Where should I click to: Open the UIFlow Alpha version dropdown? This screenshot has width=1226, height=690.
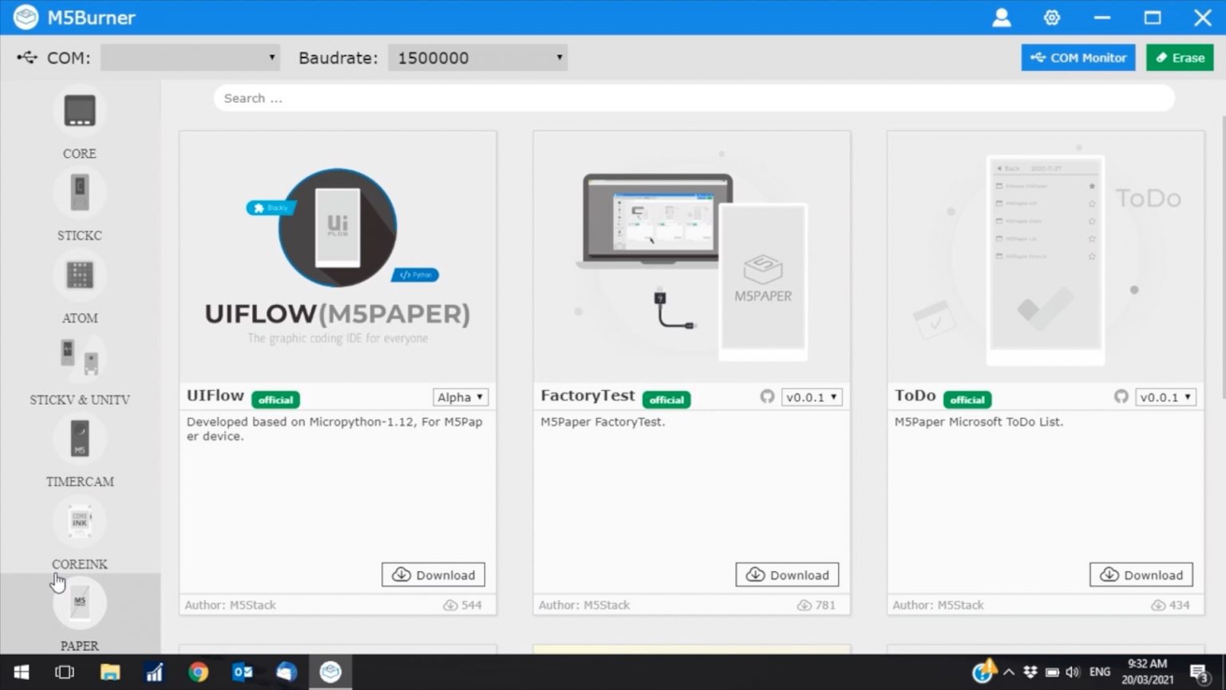460,396
